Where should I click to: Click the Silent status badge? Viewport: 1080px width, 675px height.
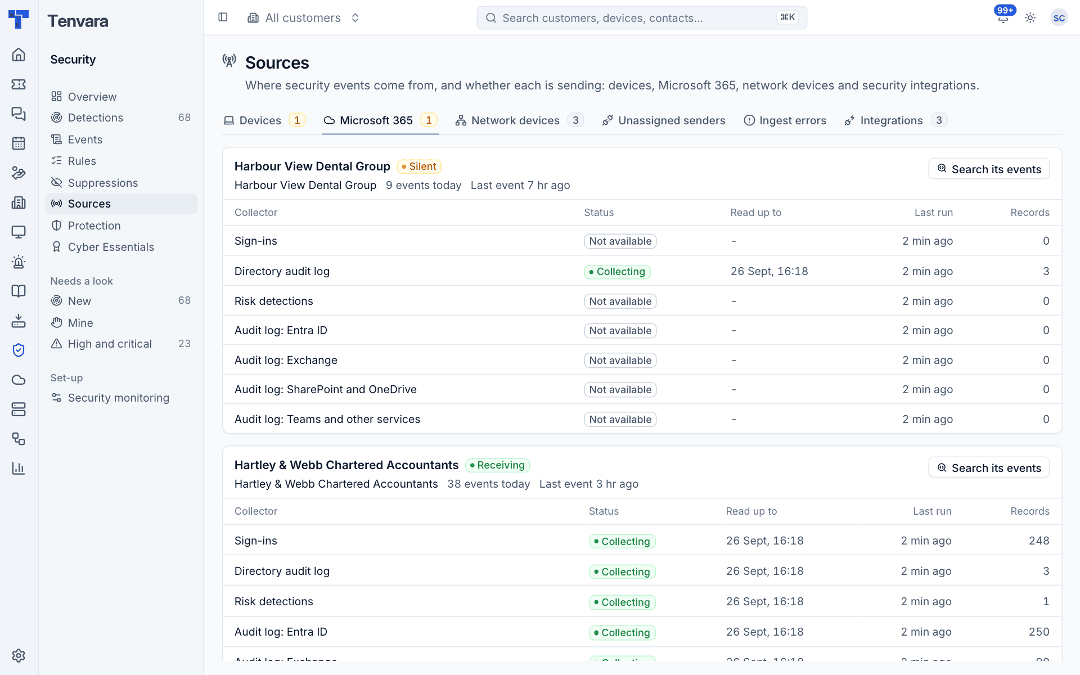coord(419,166)
